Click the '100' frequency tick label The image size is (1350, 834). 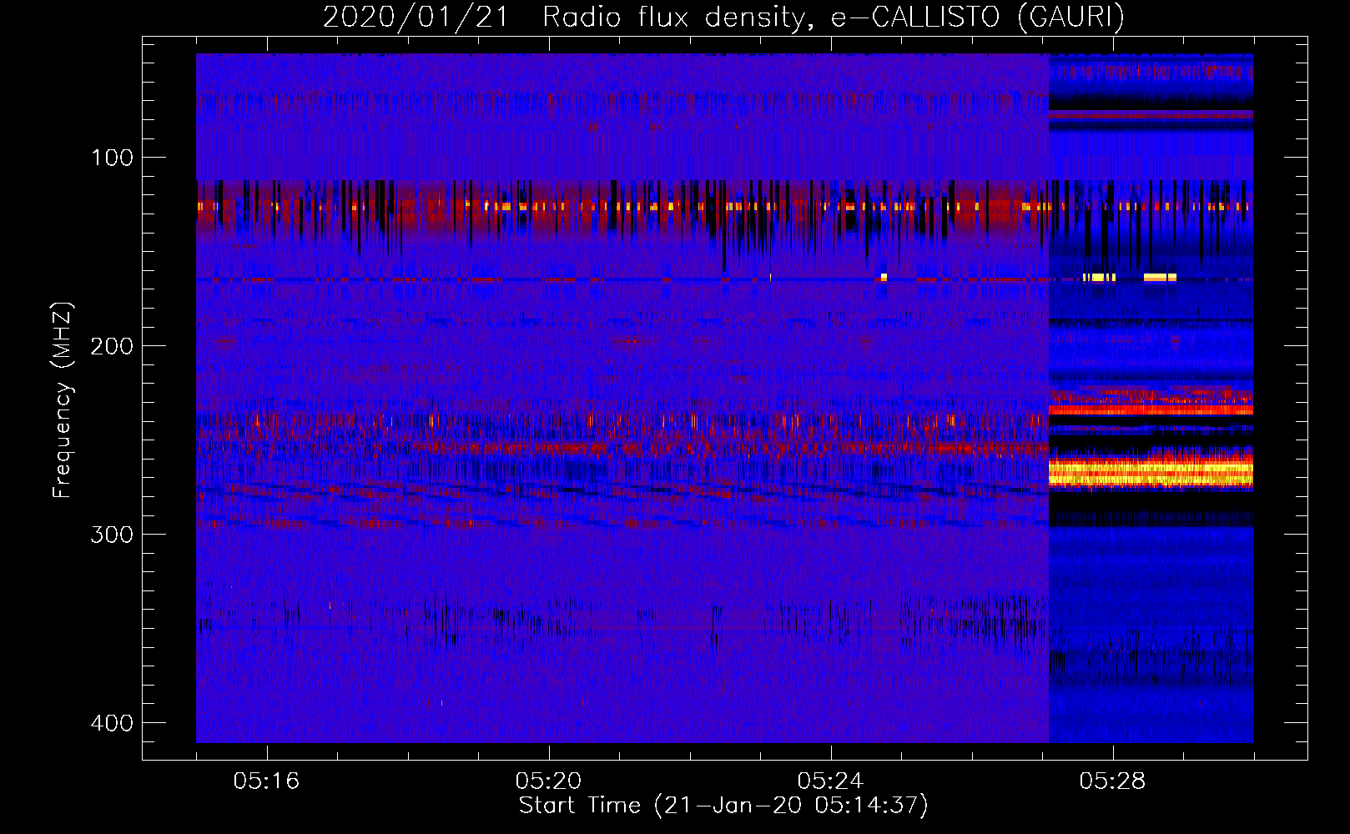(x=112, y=158)
